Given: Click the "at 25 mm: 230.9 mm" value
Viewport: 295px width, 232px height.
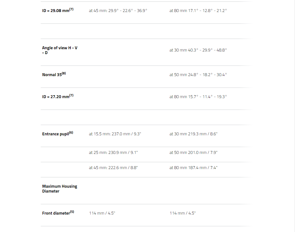Looking at the screenshot, I should coord(113,152).
